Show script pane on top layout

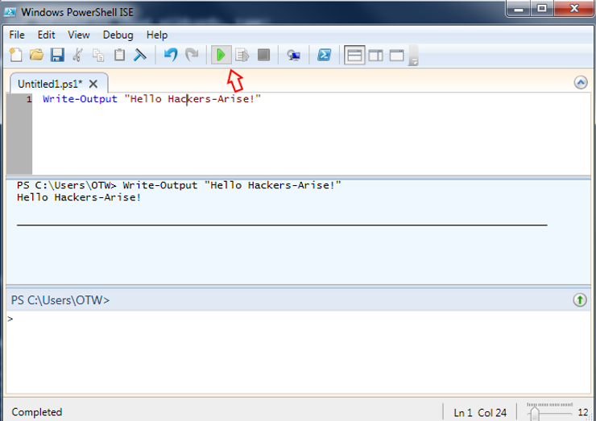354,56
